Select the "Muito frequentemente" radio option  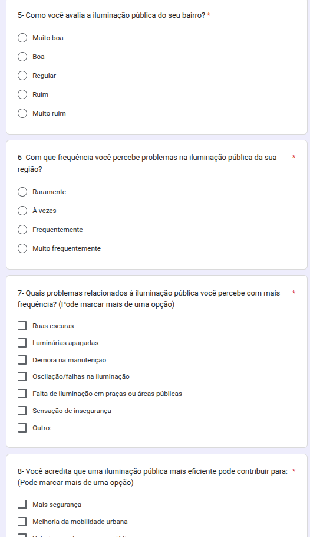(x=22, y=248)
